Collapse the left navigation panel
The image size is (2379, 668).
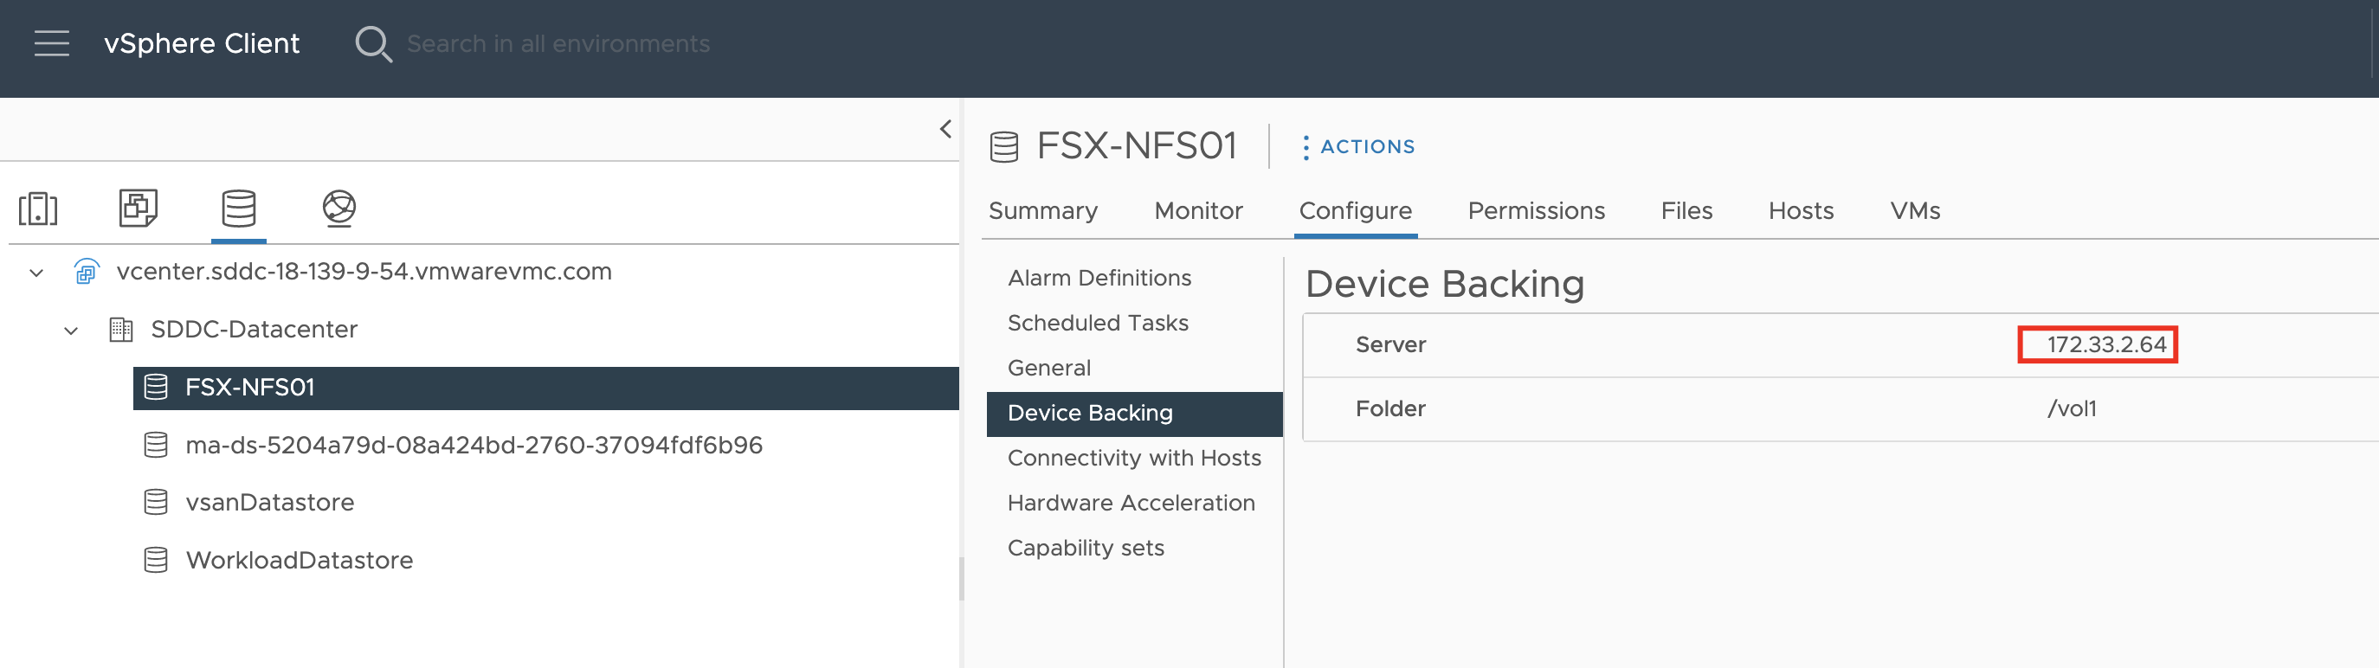[x=945, y=129]
